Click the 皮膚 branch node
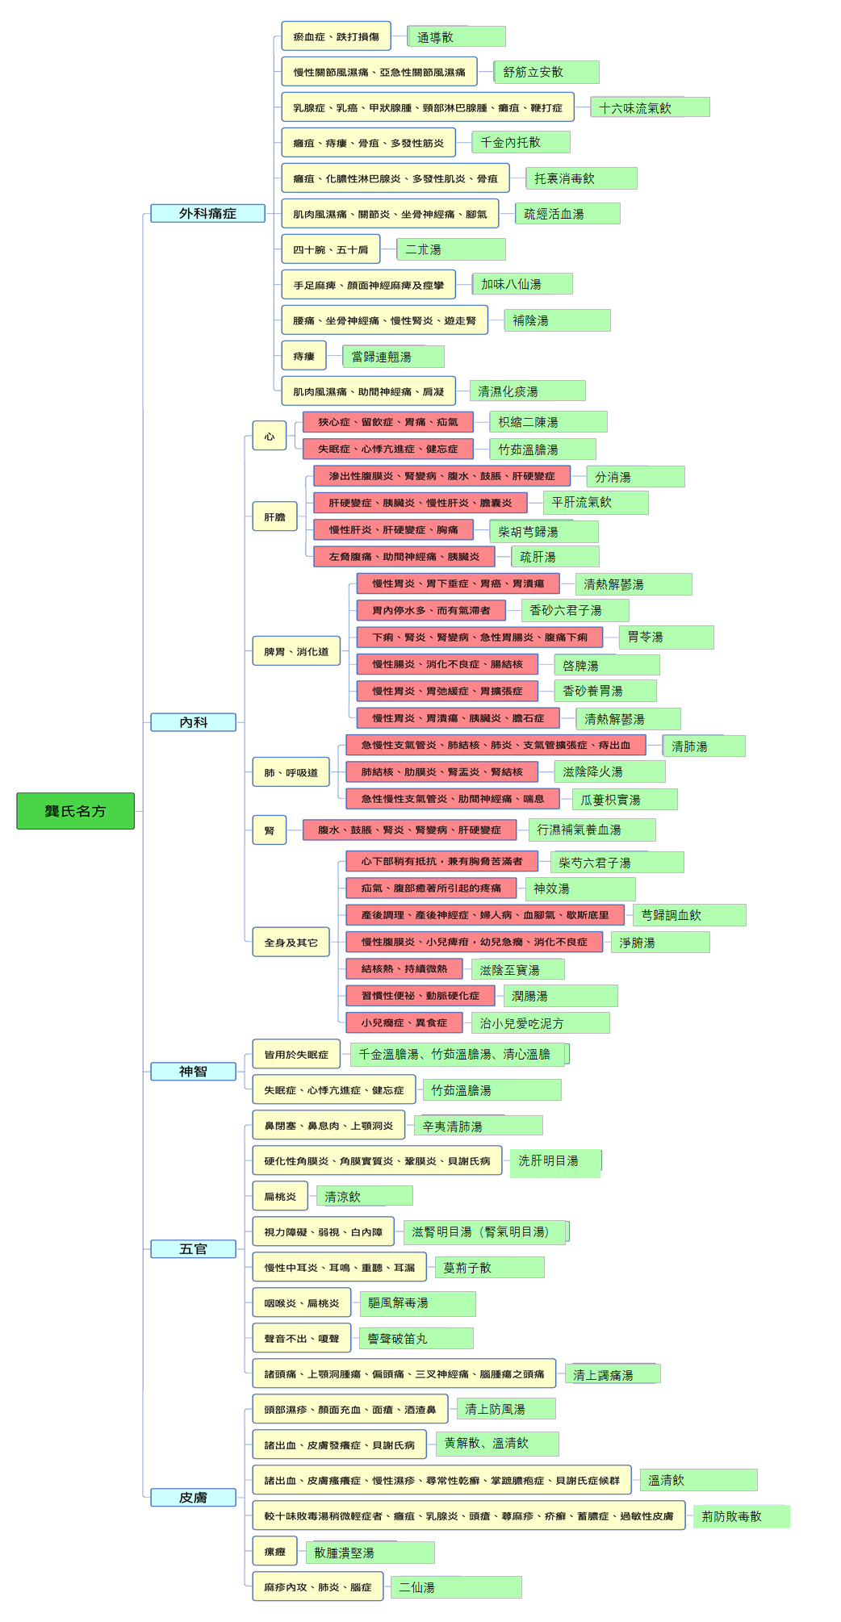Viewport: 841px width, 1622px height. click(x=193, y=1498)
